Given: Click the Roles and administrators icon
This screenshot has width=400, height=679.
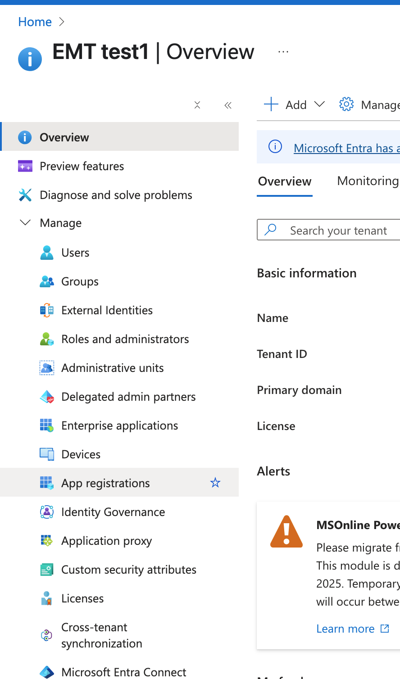Looking at the screenshot, I should coord(47,339).
